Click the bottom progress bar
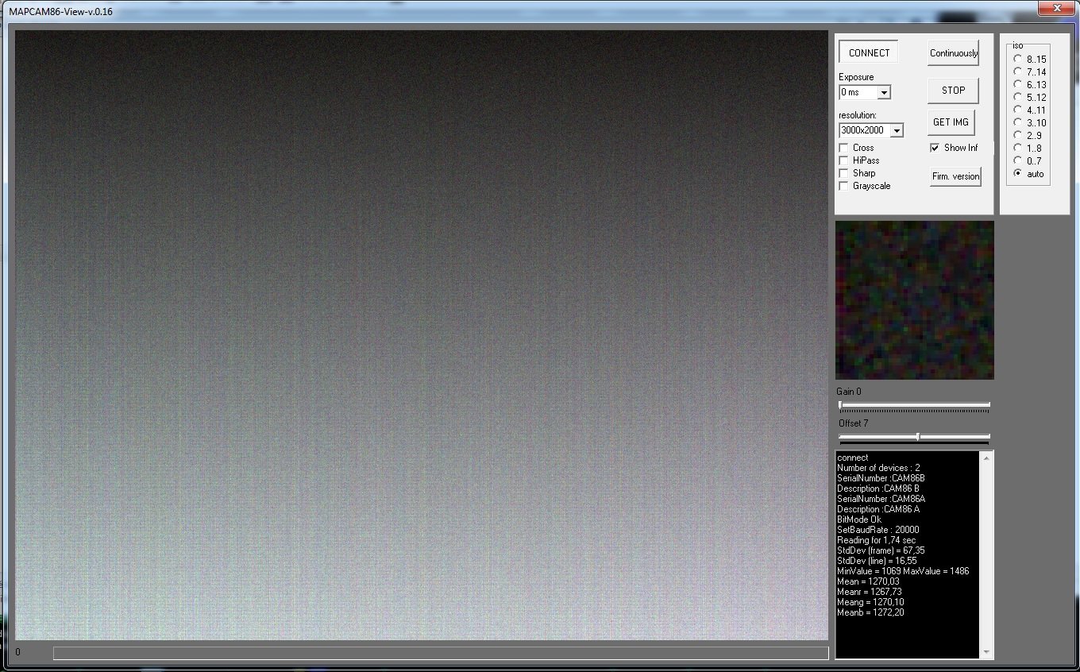The height and width of the screenshot is (672, 1080). coord(441,653)
